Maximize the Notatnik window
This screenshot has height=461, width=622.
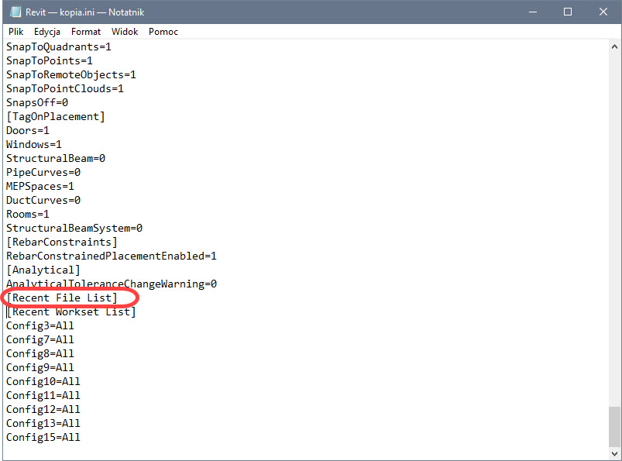568,12
